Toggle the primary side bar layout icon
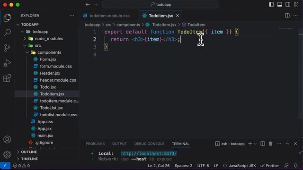The height and width of the screenshot is (170, 303). click(271, 4)
